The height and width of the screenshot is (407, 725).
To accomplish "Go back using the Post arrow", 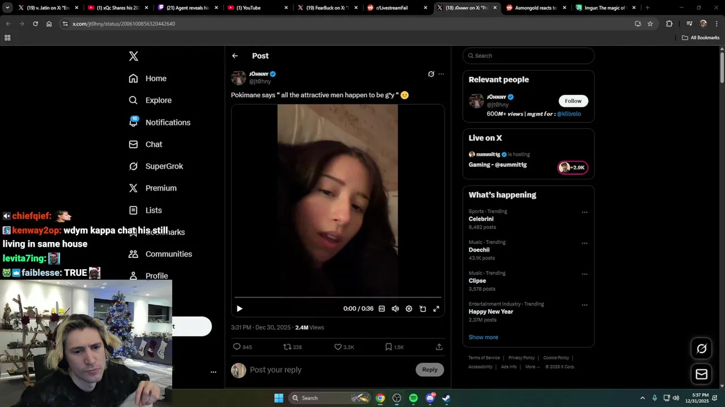I will pyautogui.click(x=235, y=56).
